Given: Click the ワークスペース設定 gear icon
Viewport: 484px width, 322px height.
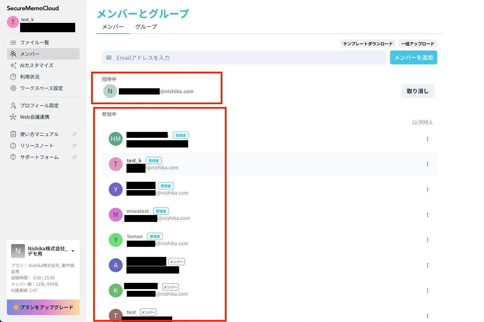Looking at the screenshot, I should coord(13,88).
